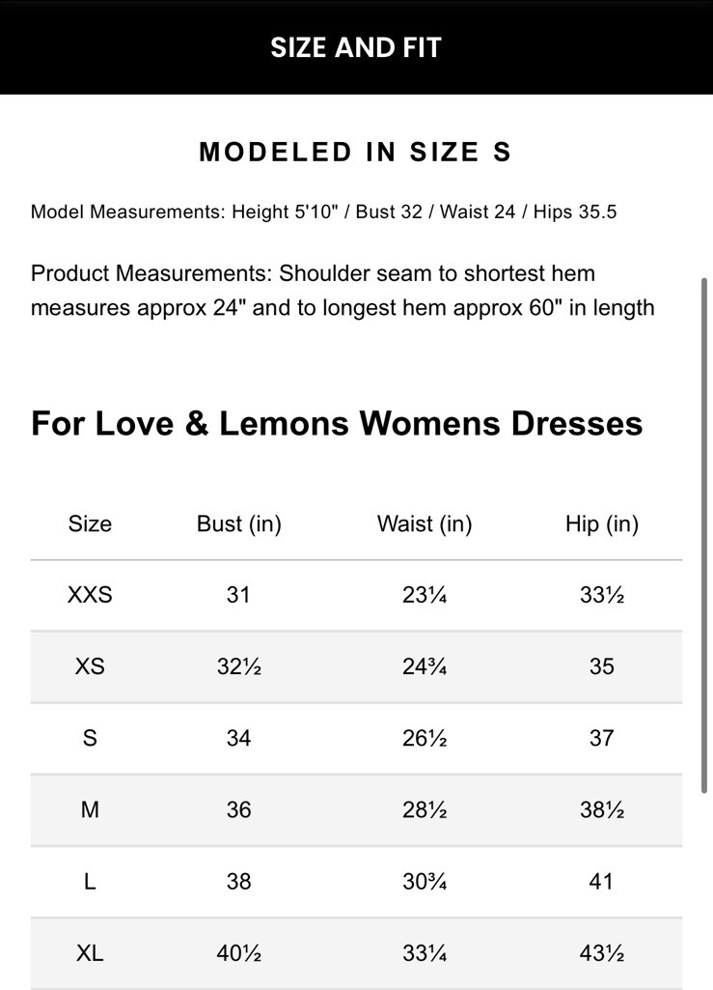Screen dimensions: 713x990
Task: Select the M size row label
Action: [90, 809]
